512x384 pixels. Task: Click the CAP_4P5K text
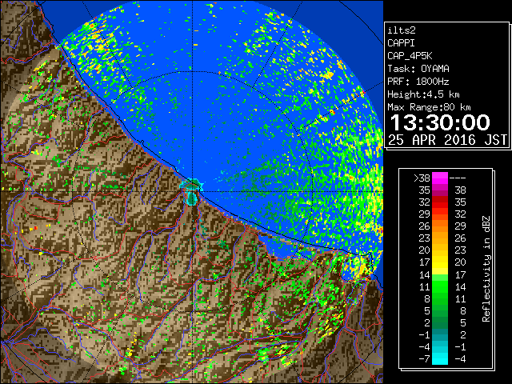point(410,56)
